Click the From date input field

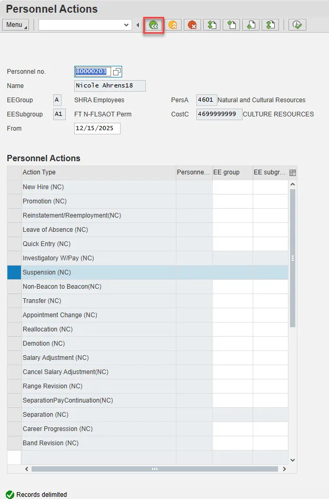pos(97,129)
